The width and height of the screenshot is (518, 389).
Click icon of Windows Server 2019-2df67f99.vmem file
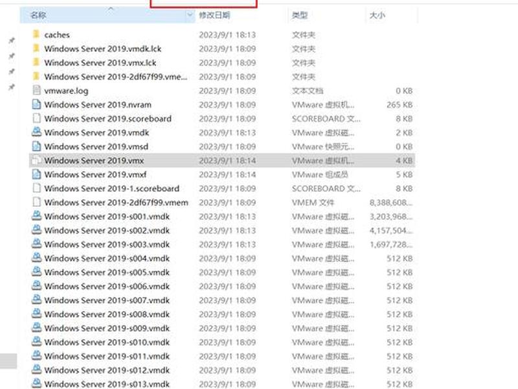point(37,202)
